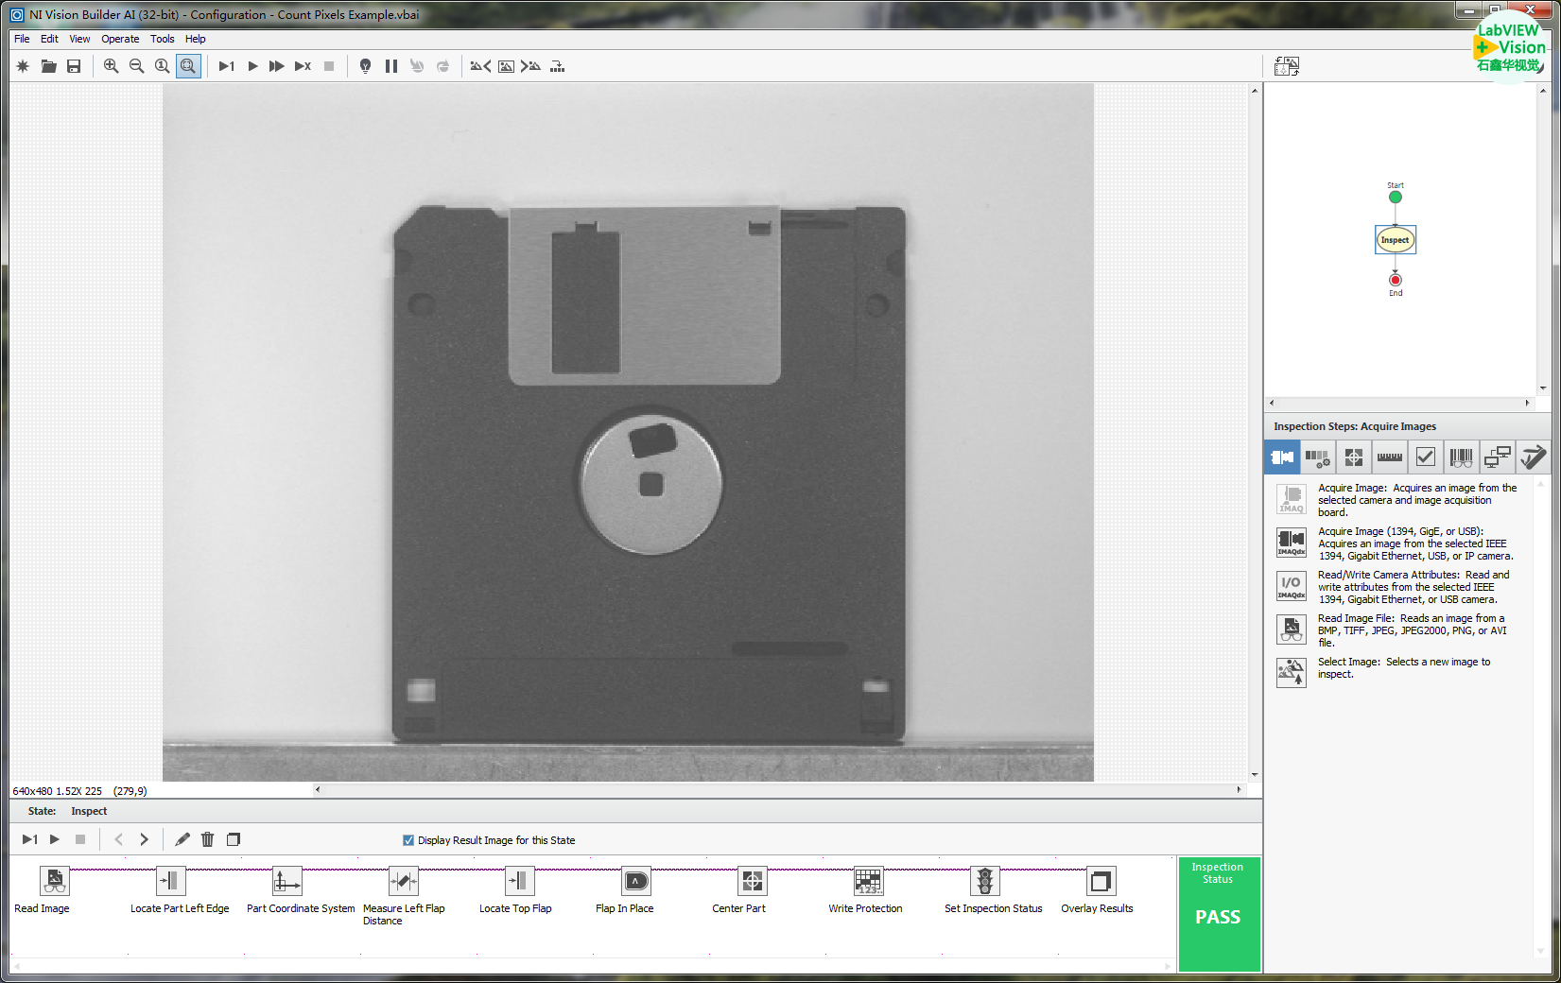Select the Measure Left Flap Distance step
Screen dimensions: 1561x983
coord(404,882)
